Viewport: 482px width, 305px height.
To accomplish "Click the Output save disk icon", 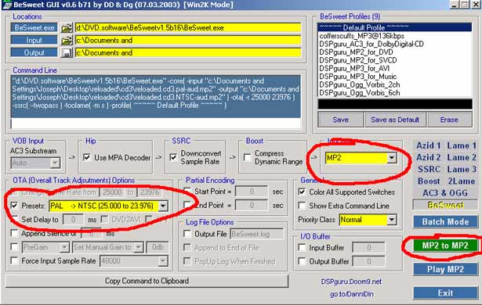I will click(67, 52).
